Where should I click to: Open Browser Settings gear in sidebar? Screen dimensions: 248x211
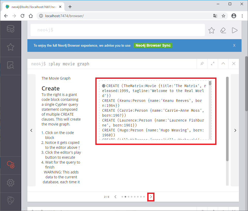tap(11, 183)
